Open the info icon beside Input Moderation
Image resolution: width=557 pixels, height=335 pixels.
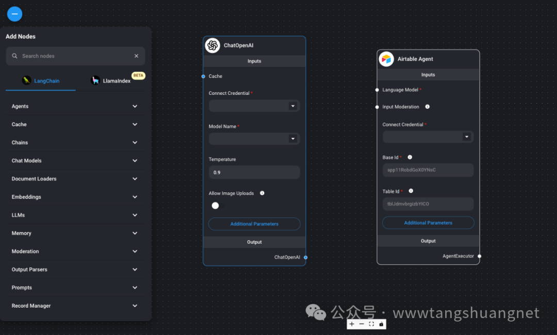point(428,107)
